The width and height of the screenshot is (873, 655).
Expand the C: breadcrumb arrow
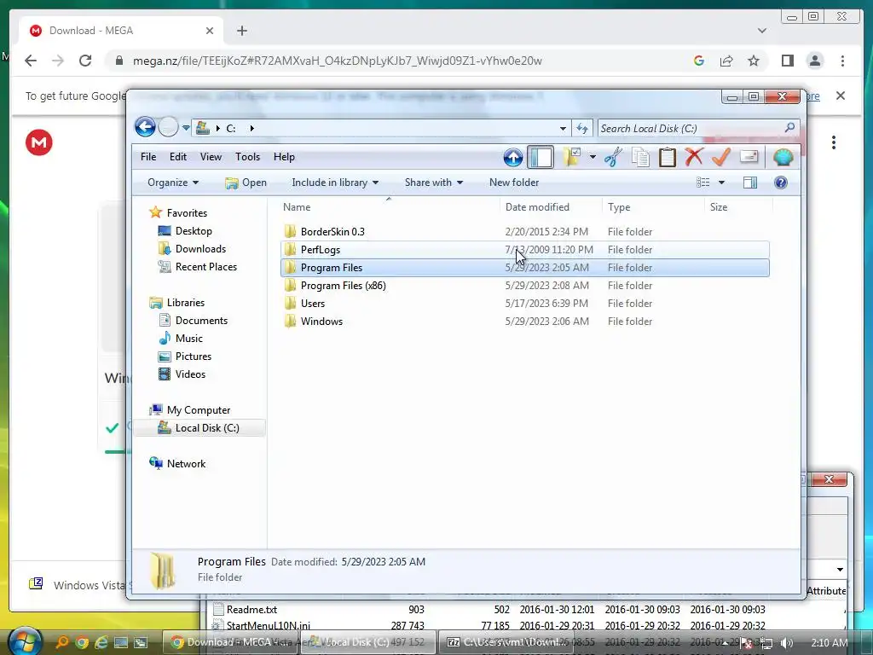pyautogui.click(x=251, y=128)
